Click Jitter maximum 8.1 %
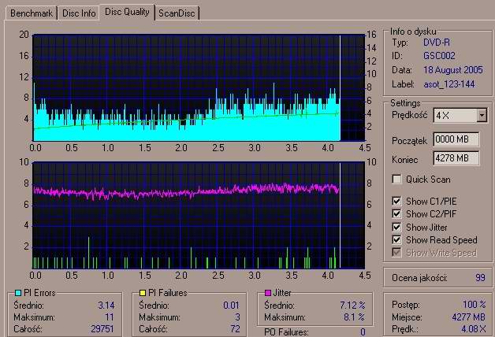This screenshot has height=337, width=495. click(x=355, y=317)
